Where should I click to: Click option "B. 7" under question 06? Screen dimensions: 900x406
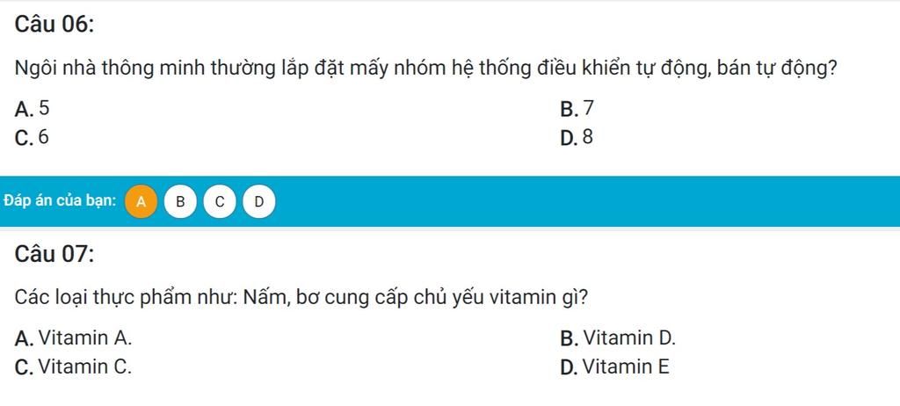[x=577, y=109]
